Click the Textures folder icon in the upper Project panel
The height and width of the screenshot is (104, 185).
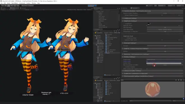pos(106,34)
